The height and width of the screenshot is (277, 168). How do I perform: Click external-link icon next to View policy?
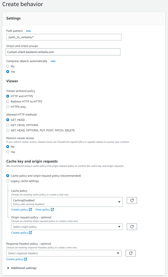pyautogui.click(x=52, y=210)
